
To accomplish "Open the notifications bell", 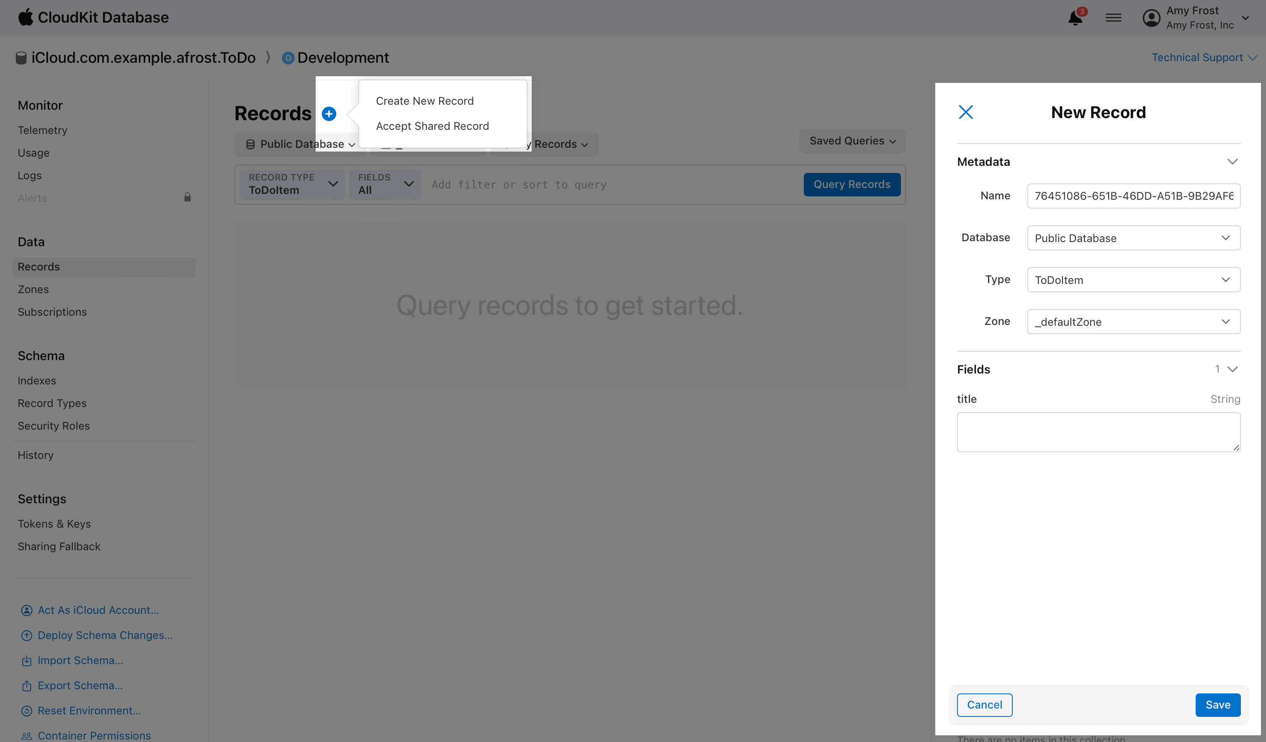I will click(x=1075, y=18).
